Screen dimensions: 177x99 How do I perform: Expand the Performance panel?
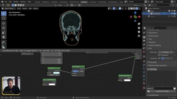tap(153, 36)
